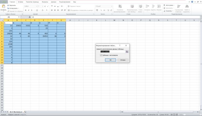
Task: Select the XLS Worksheet sheet tab
Action: click(x=16, y=112)
